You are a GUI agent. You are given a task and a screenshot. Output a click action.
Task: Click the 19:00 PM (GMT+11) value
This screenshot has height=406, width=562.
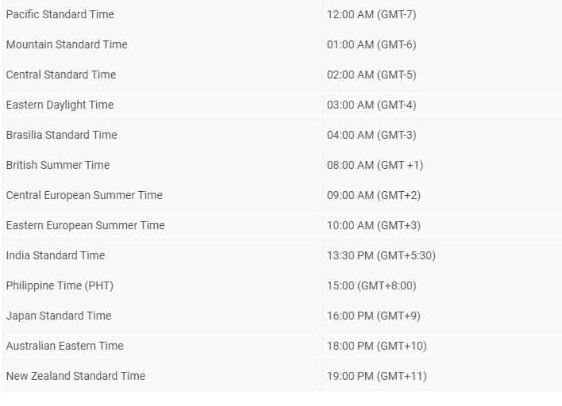[377, 376]
